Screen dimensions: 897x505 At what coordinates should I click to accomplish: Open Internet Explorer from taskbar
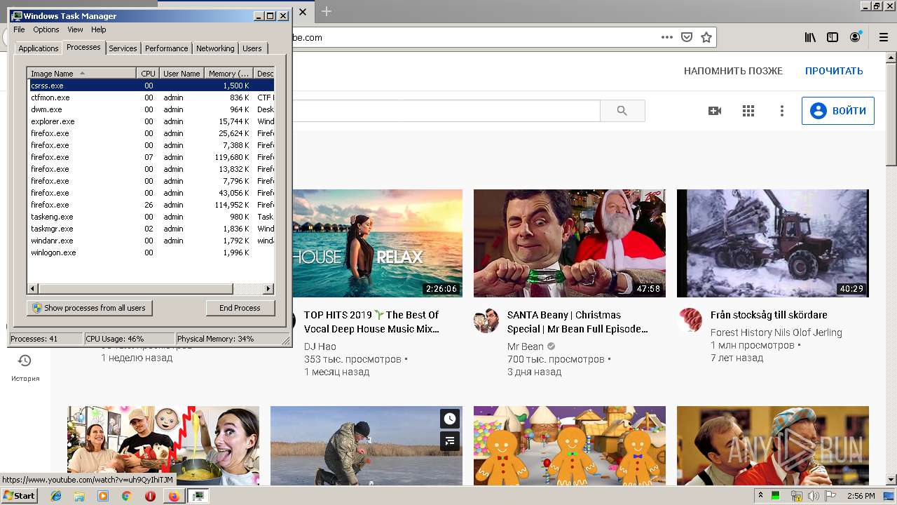click(x=56, y=496)
